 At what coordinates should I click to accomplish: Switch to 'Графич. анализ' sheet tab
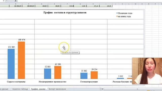pyautogui.click(x=38, y=89)
